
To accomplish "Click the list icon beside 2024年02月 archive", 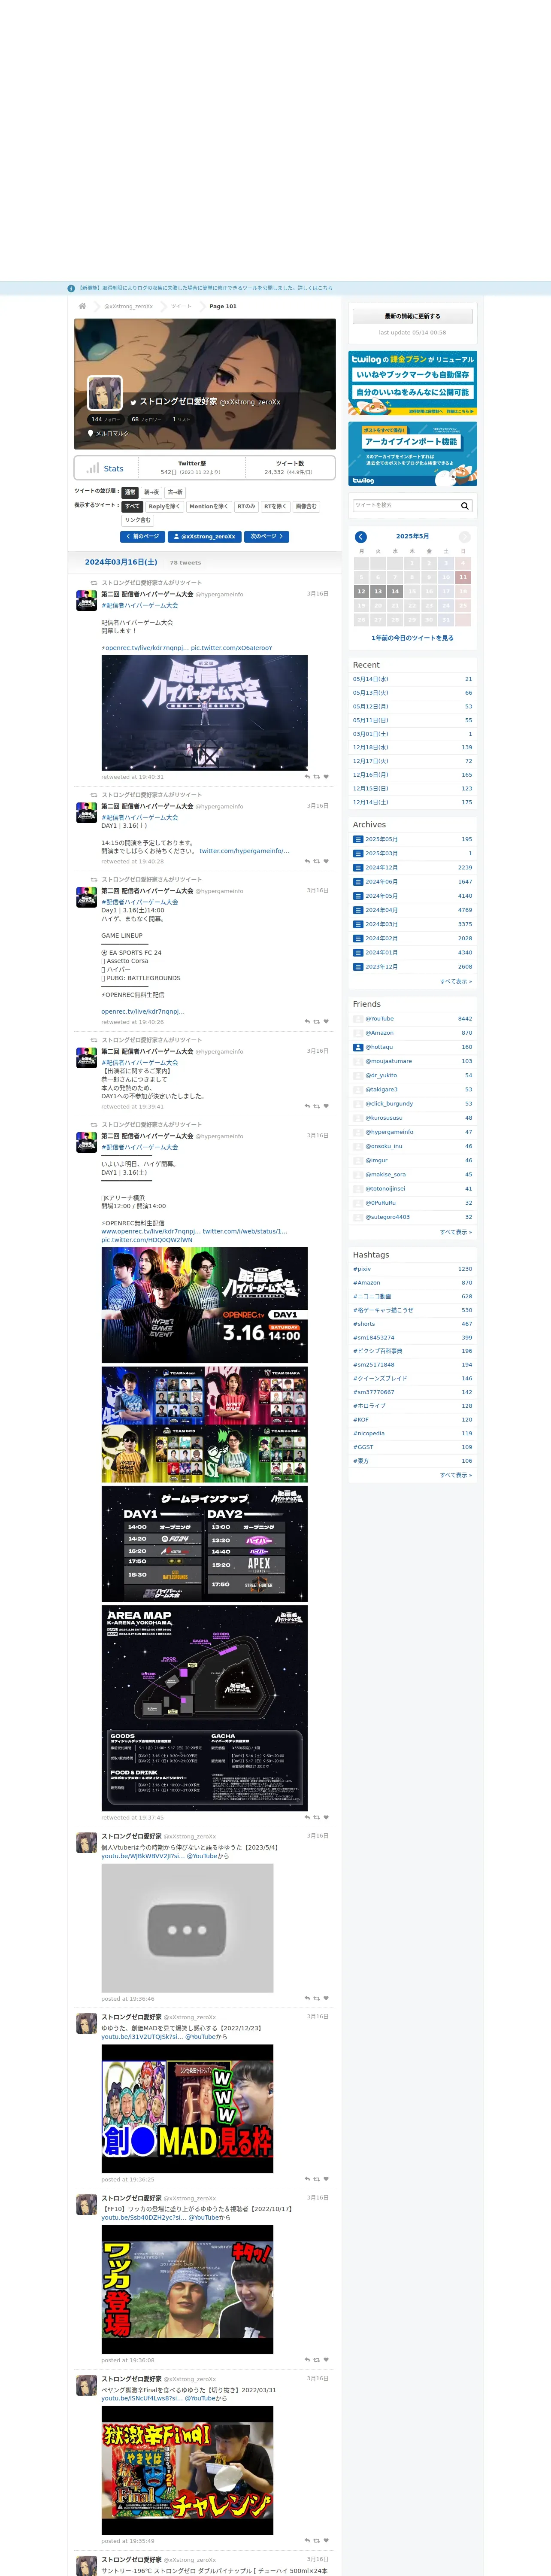I will (x=358, y=938).
